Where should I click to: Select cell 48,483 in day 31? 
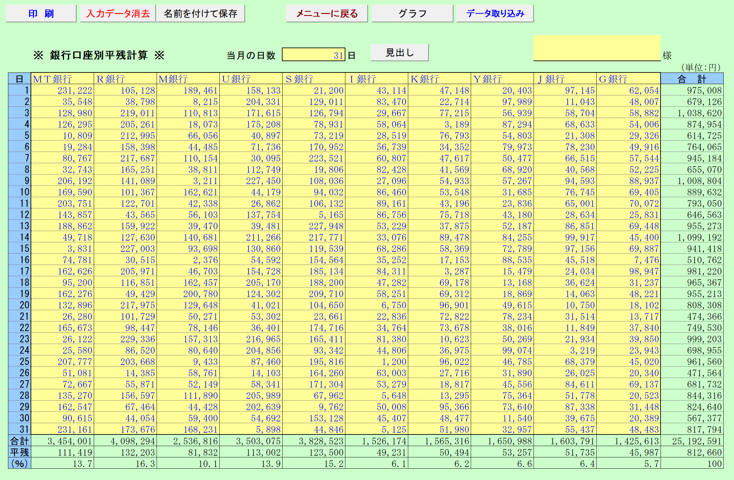point(628,429)
